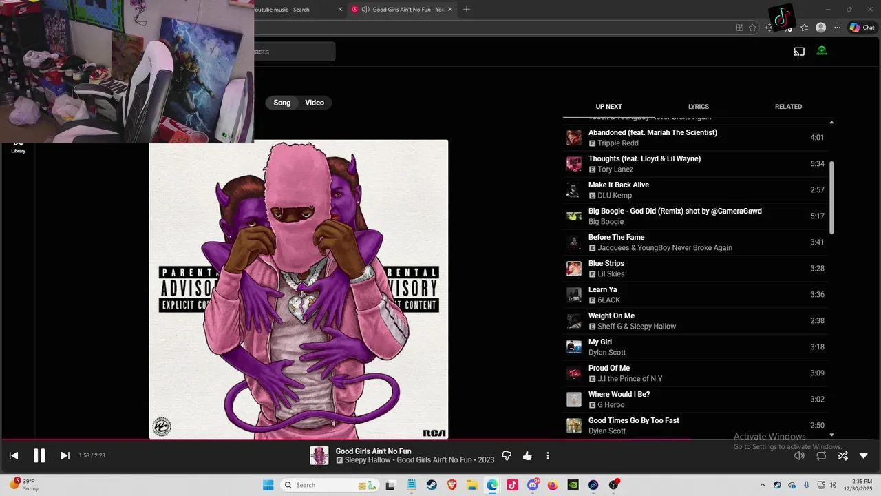The width and height of the screenshot is (881, 496).
Task: Switch to Song mode
Action: (x=282, y=103)
